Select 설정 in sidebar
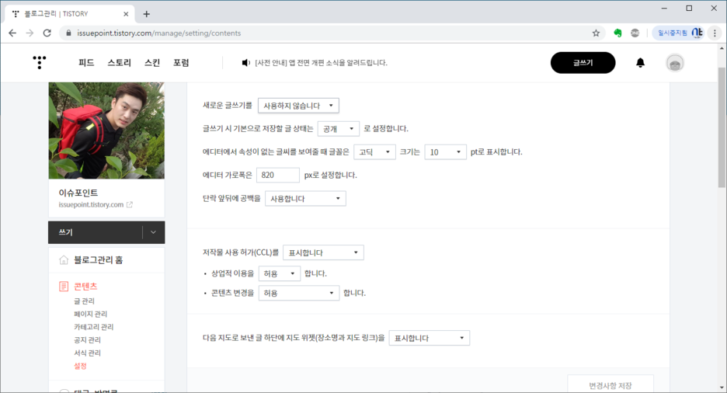This screenshot has width=727, height=393. click(80, 366)
